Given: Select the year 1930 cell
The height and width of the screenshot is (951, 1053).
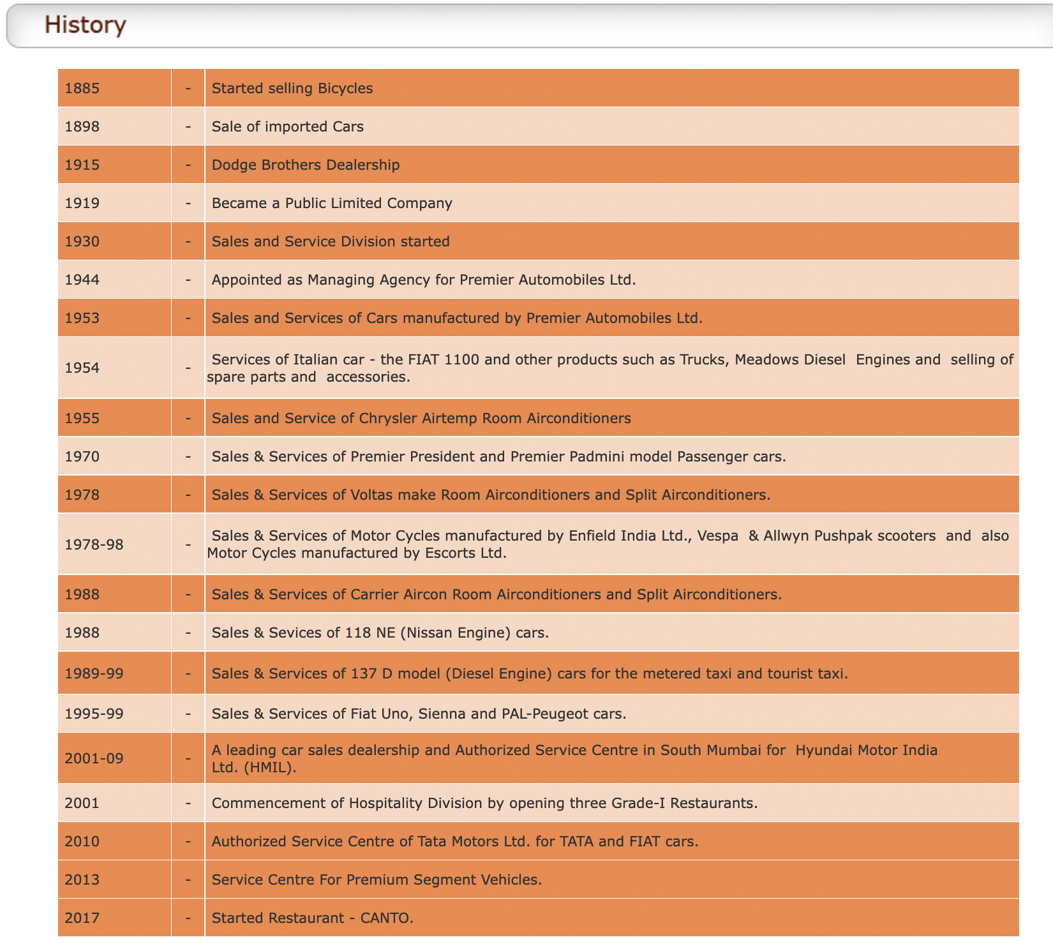Looking at the screenshot, I should click(x=114, y=241).
